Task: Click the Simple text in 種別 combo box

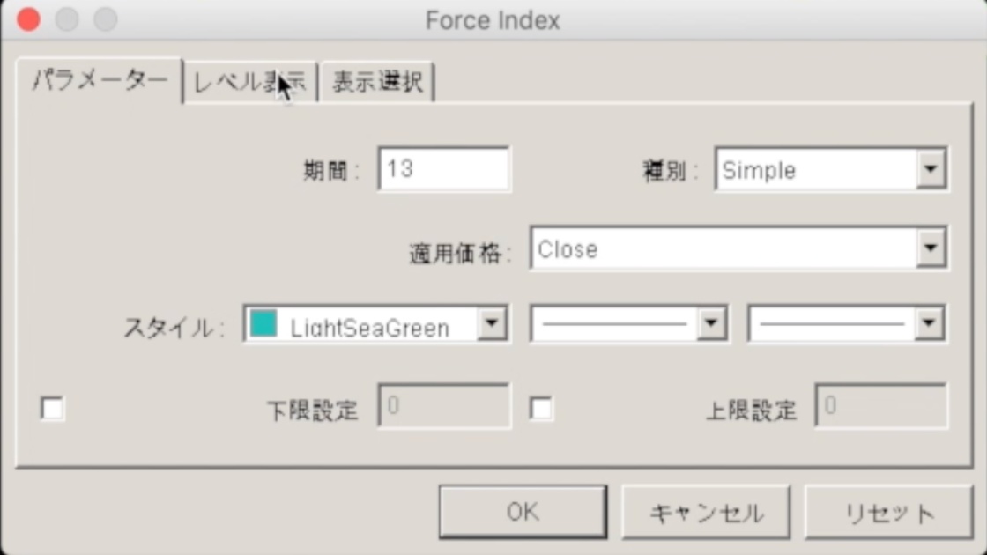Action: (x=759, y=171)
